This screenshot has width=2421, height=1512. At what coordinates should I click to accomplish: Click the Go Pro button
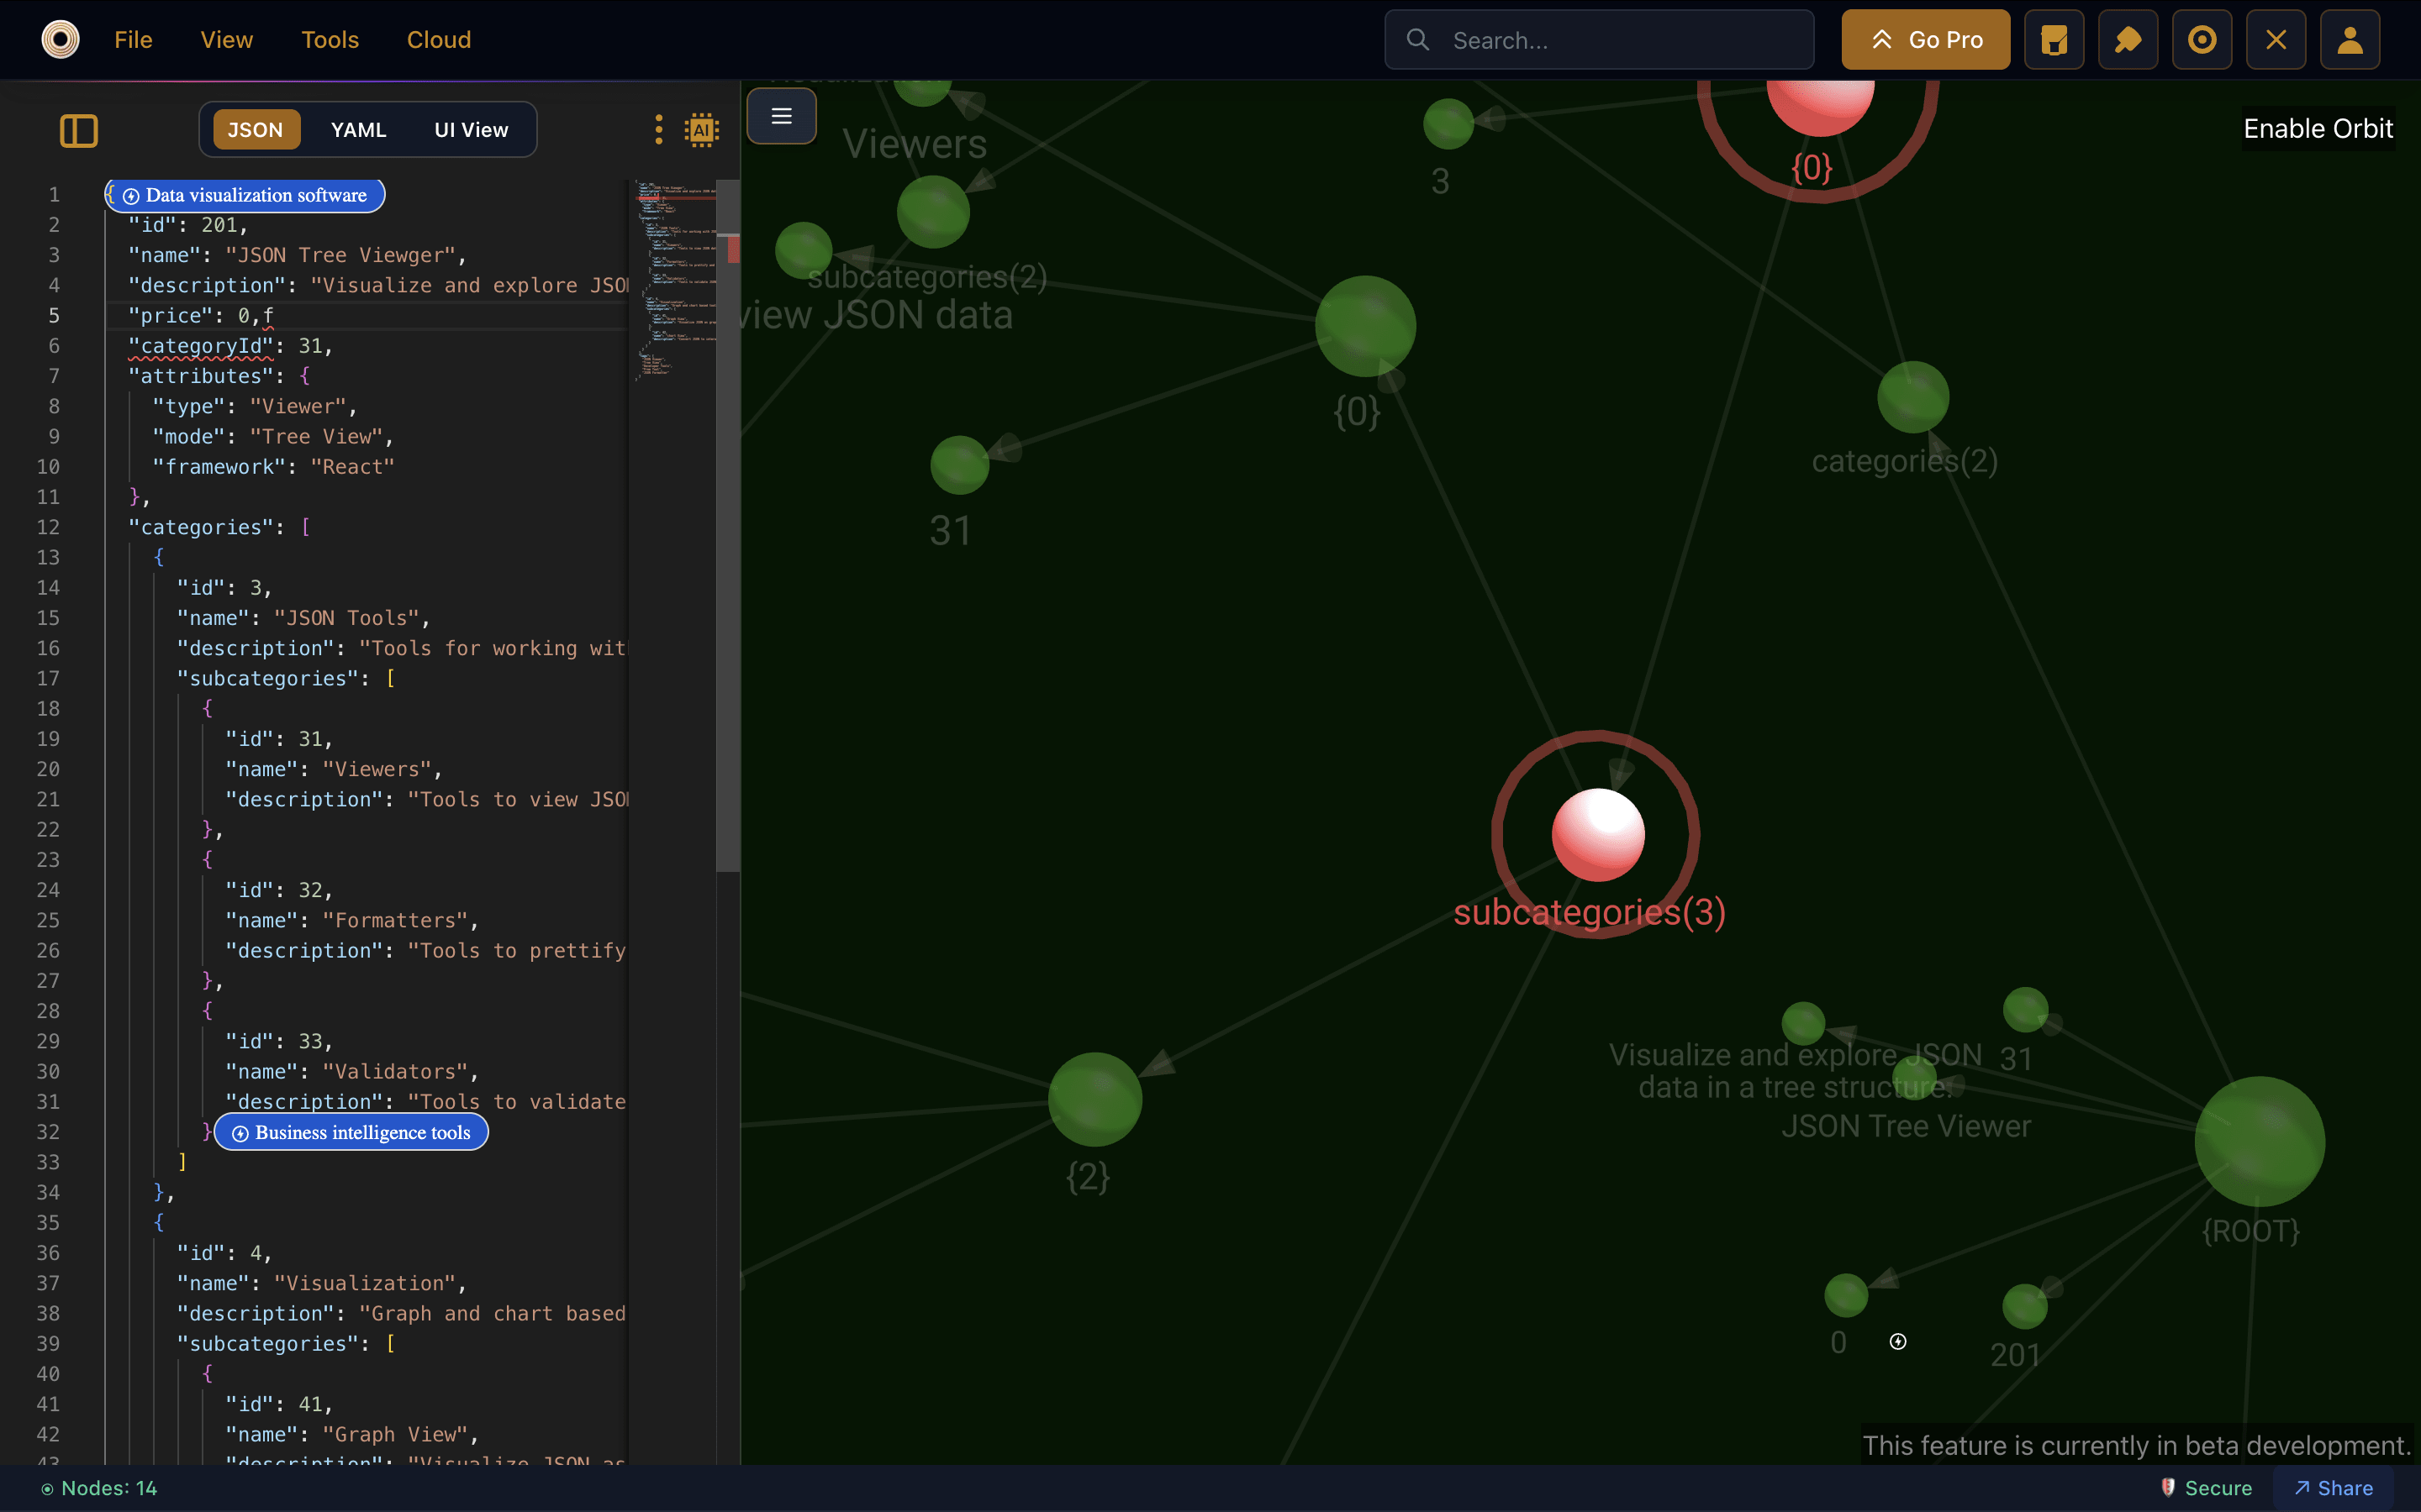pos(1925,40)
